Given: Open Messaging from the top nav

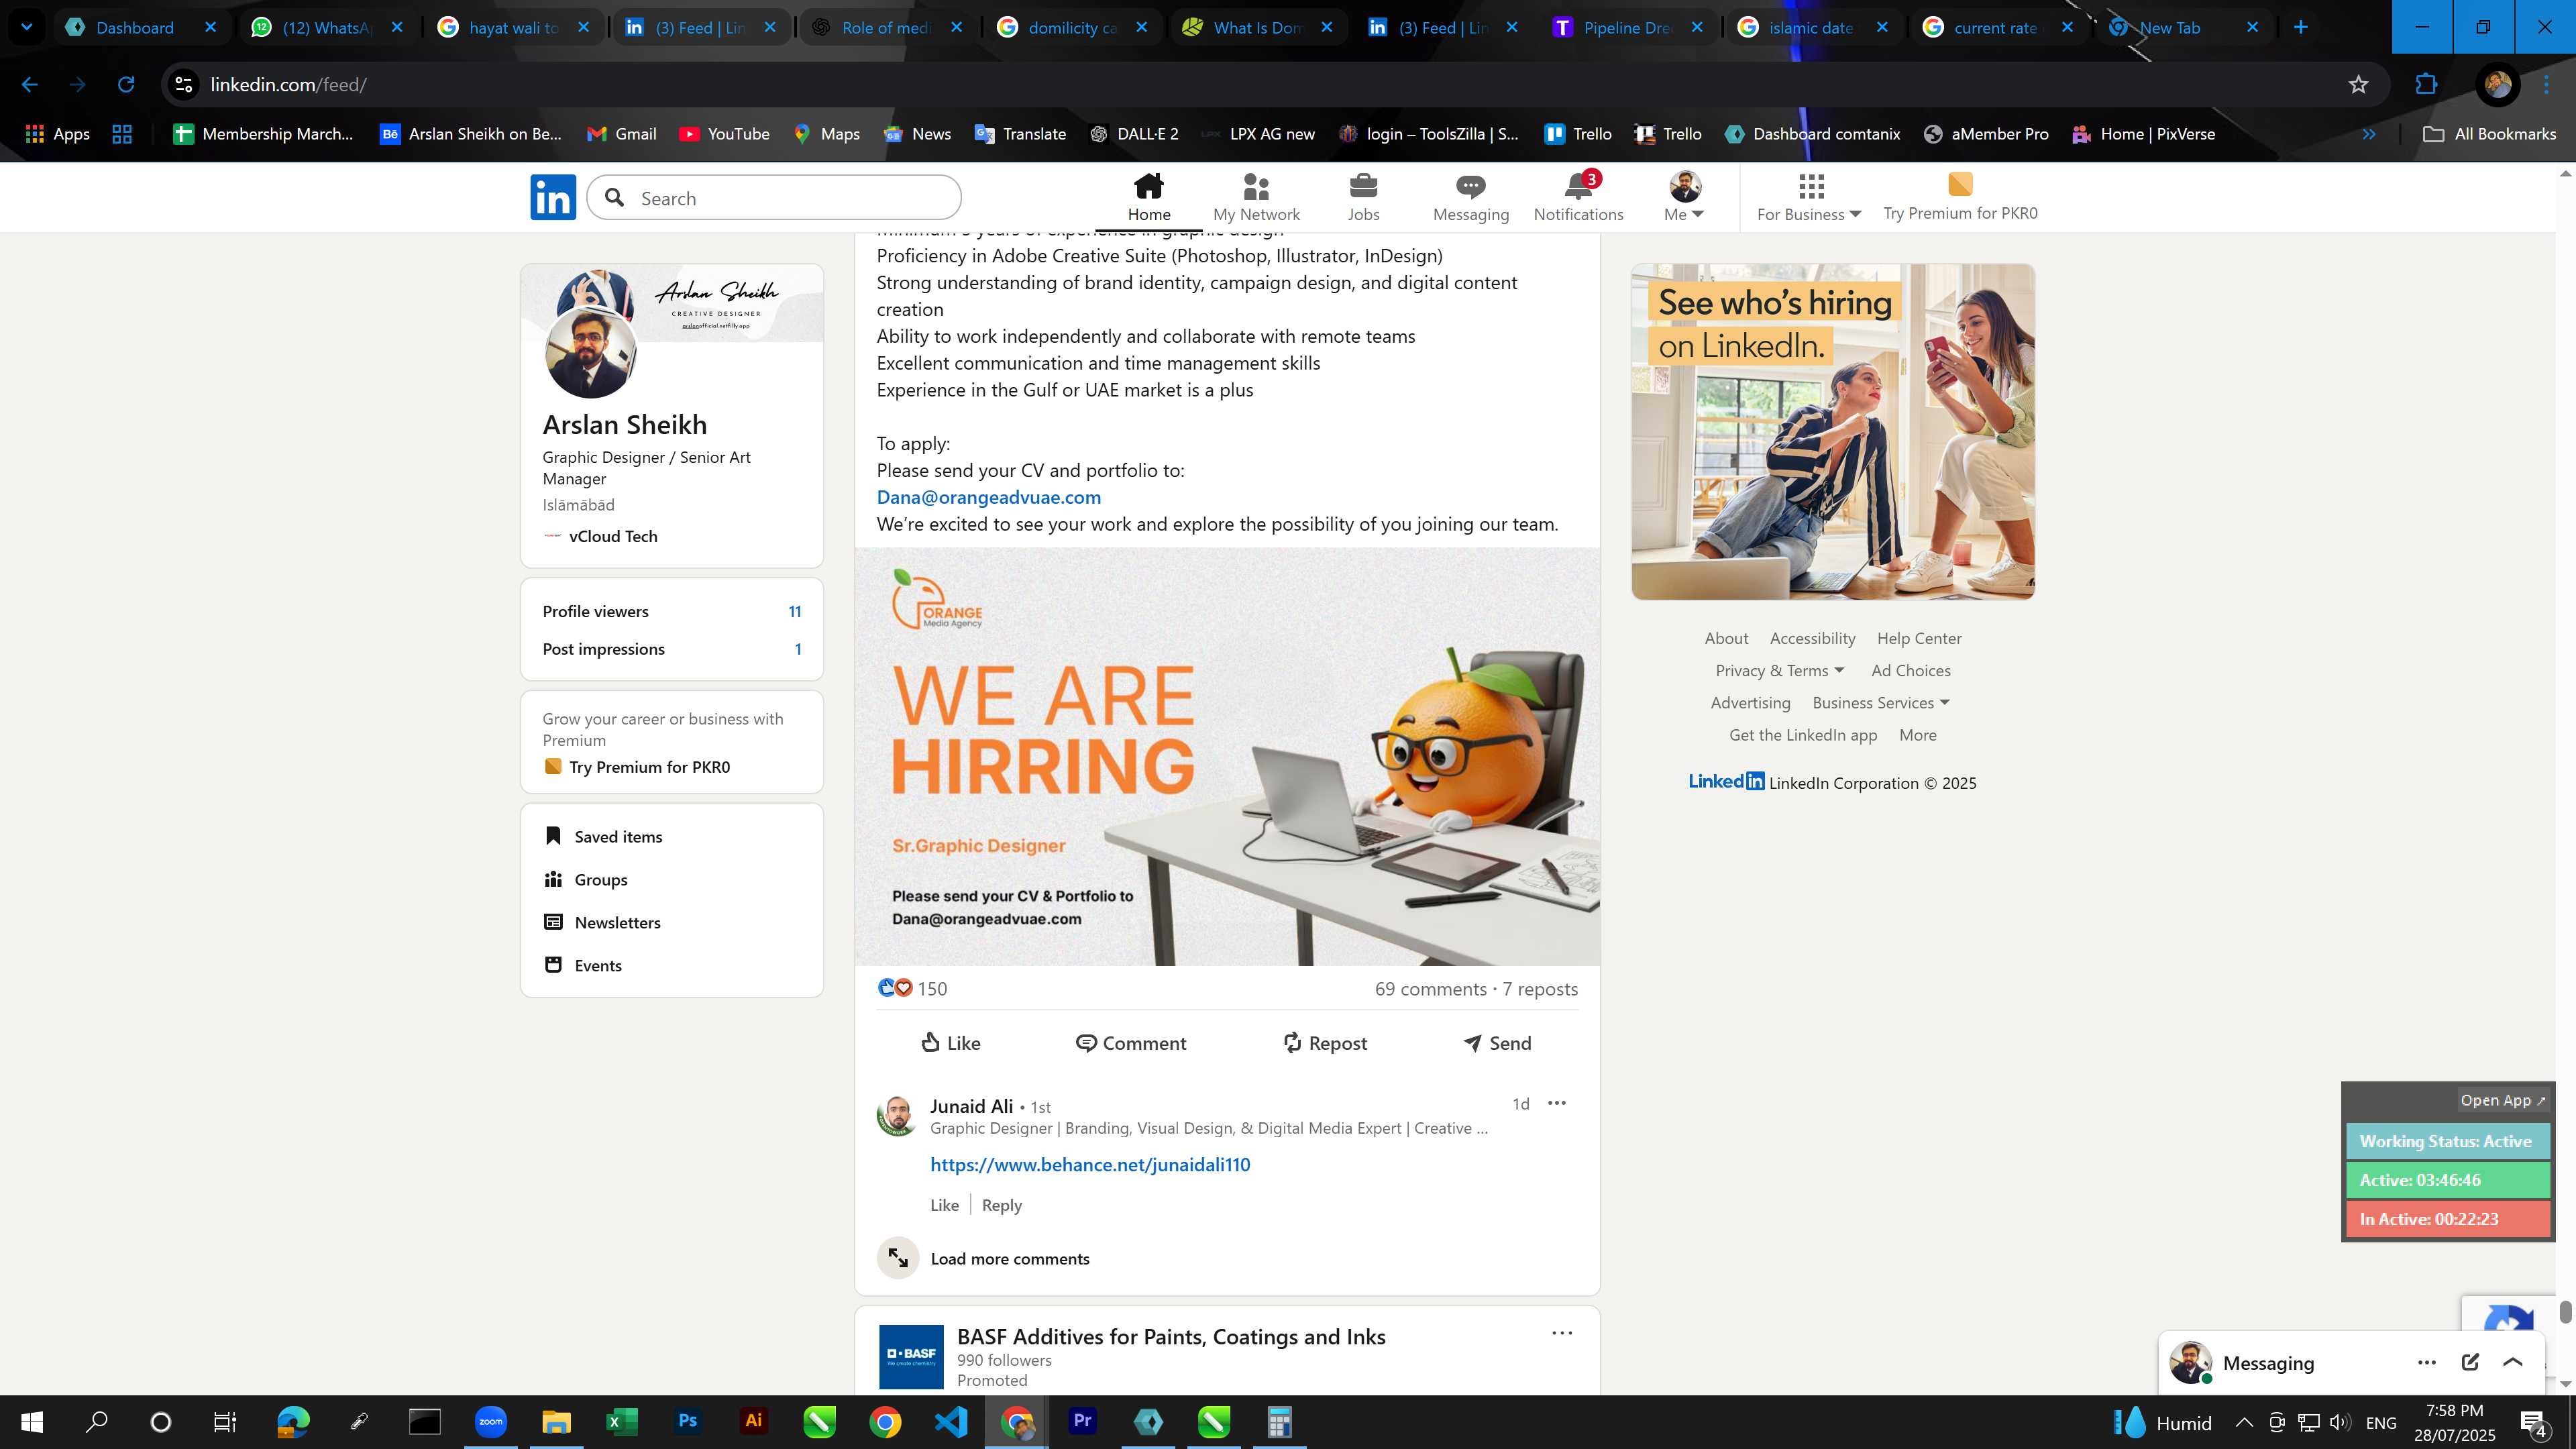Looking at the screenshot, I should tap(1470, 197).
